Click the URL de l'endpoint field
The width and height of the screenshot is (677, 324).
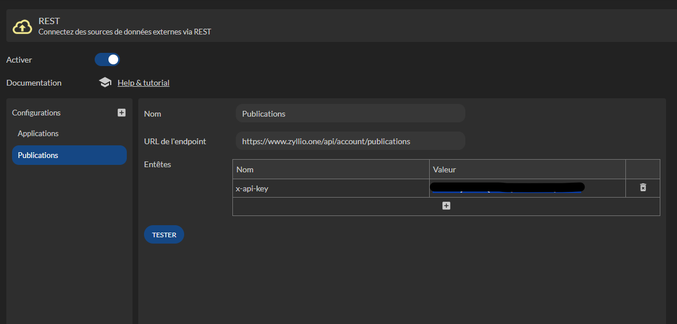(x=350, y=141)
